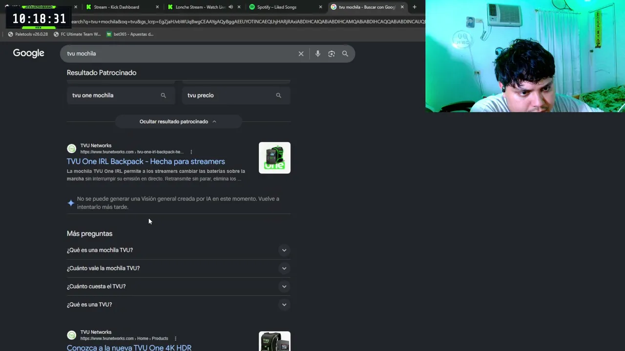Click the AI overview sparkle icon

(x=71, y=203)
